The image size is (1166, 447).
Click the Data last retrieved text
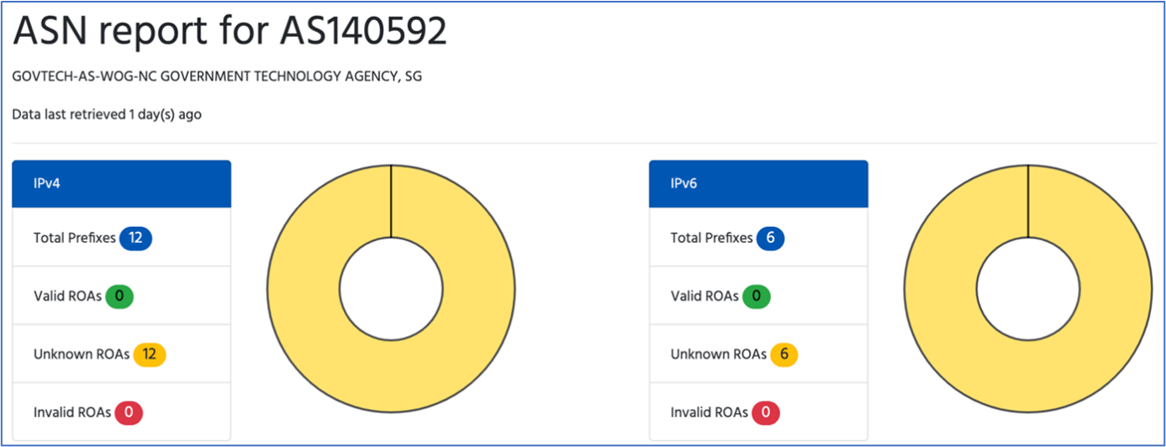[107, 114]
